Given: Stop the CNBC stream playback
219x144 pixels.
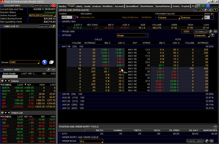Looking at the screenshot, I should click(45, 62).
